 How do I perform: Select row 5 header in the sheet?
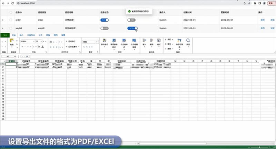click(3, 76)
